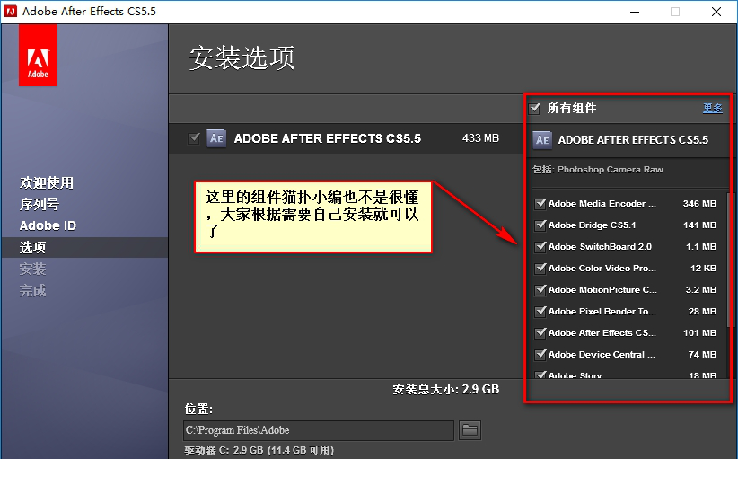Select the 欢迎使用 step in sidebar

click(47, 182)
